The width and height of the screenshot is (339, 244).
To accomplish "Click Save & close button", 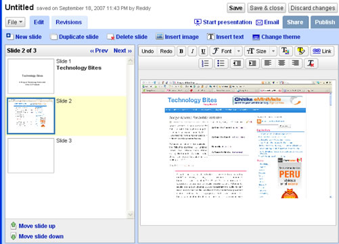I will coord(267,8).
